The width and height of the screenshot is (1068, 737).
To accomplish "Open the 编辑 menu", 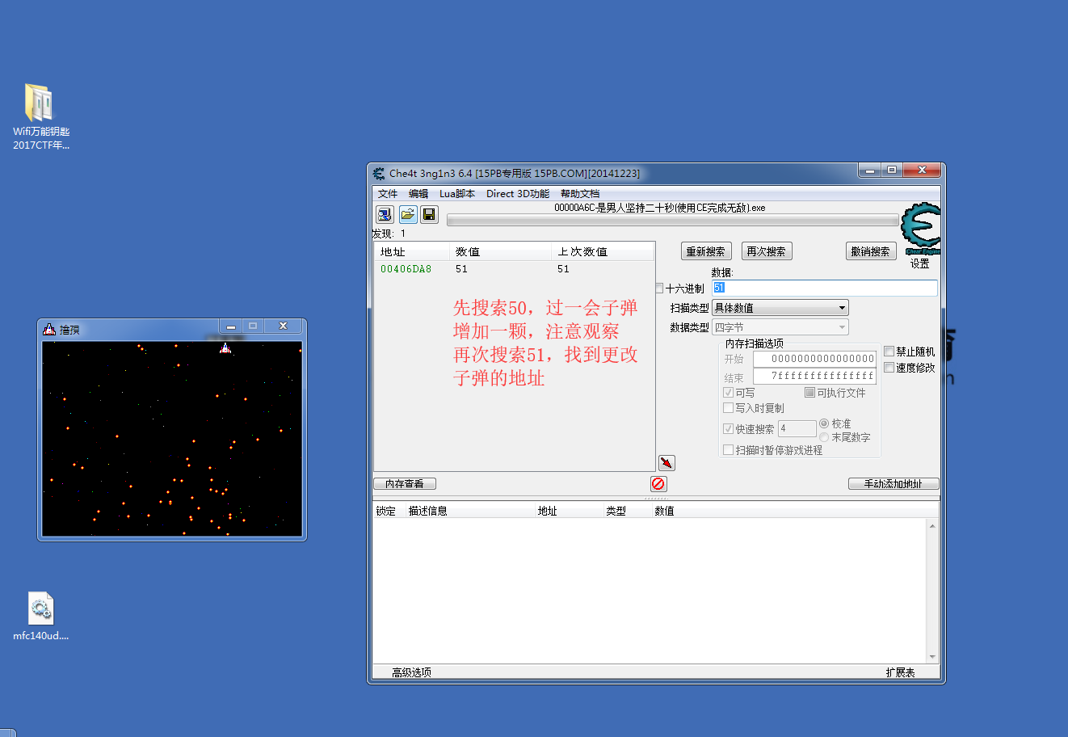I will [418, 194].
